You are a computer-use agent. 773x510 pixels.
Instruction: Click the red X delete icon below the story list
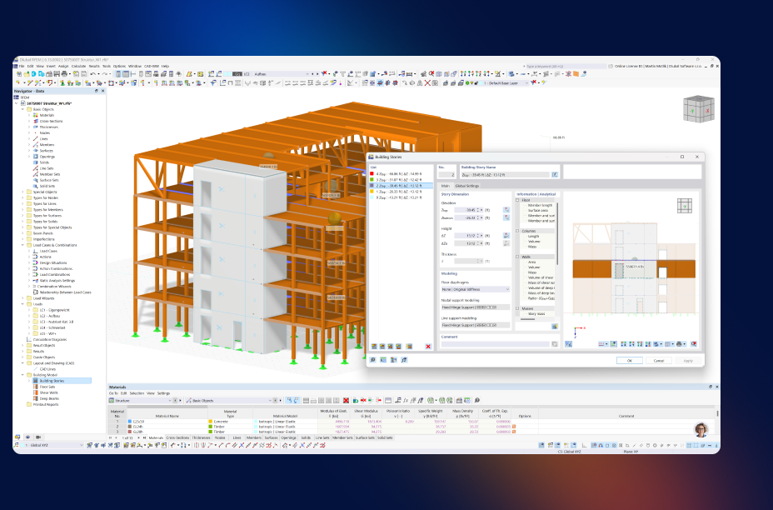[x=428, y=346]
